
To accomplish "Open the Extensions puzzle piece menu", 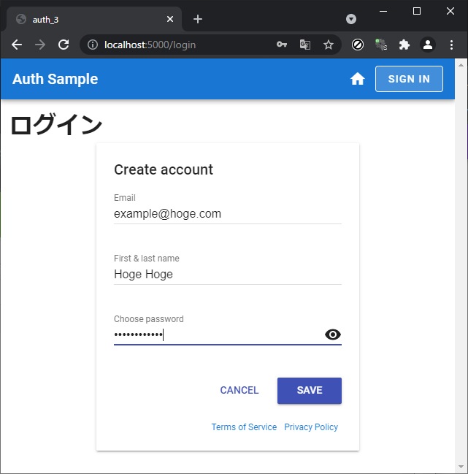I will [404, 45].
